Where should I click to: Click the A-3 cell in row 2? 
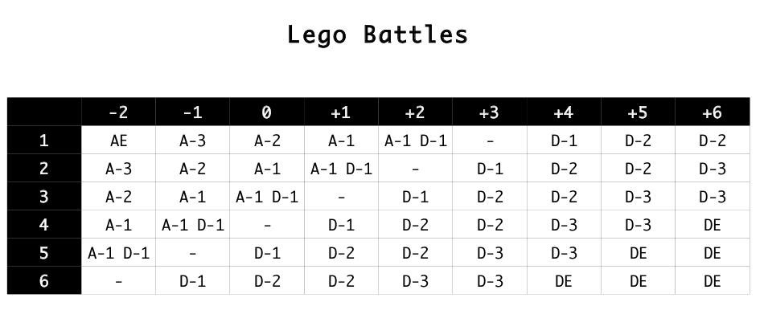[x=118, y=169]
